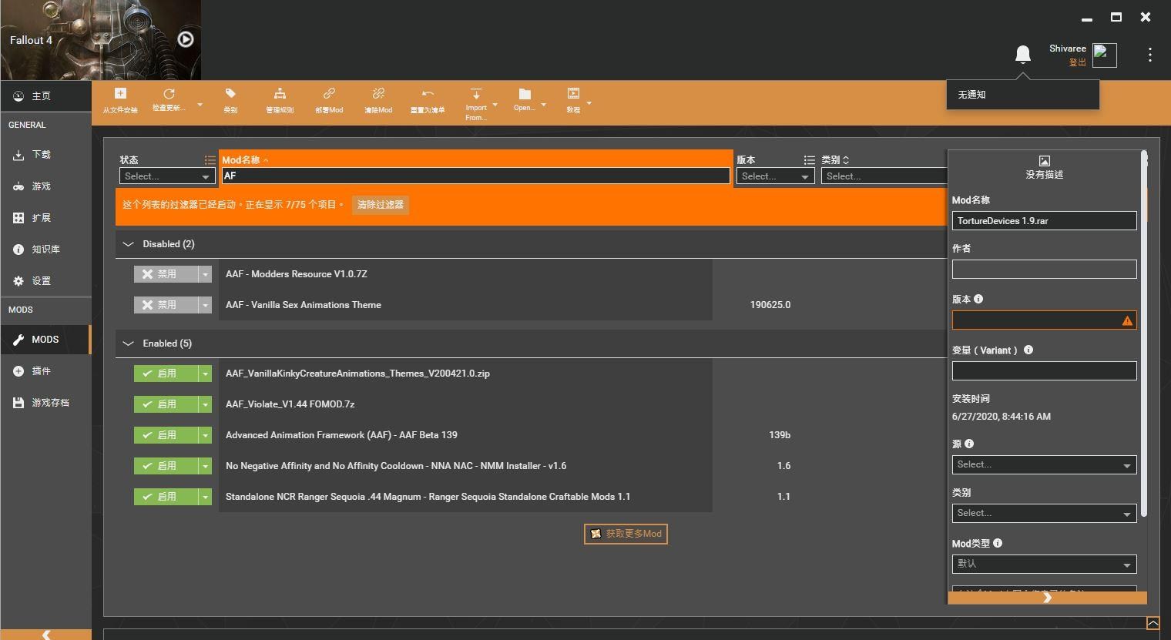
Task: Sort by 类别 column arrows
Action: pos(846,160)
